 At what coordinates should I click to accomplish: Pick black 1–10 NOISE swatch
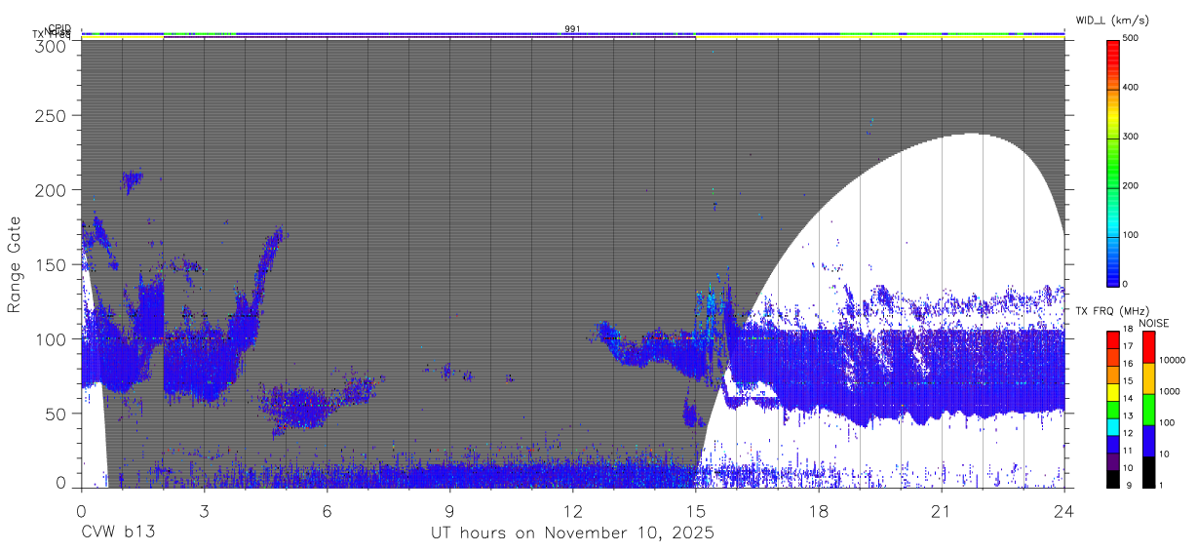[x=1148, y=470]
